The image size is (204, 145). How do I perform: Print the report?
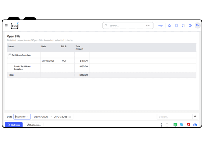(195, 125)
